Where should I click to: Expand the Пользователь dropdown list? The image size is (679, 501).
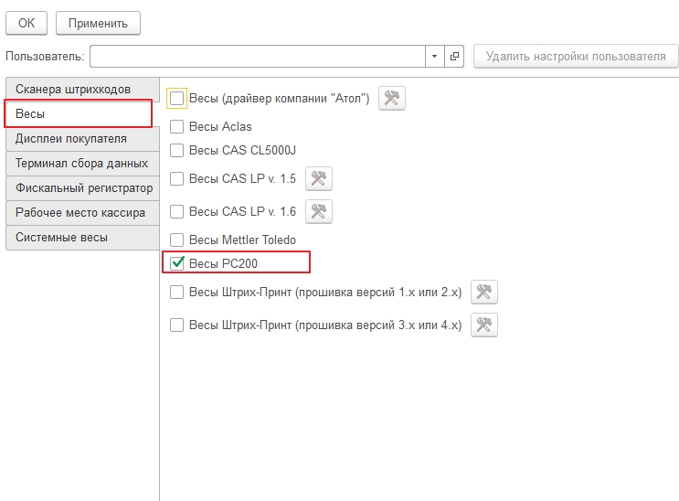click(x=435, y=57)
